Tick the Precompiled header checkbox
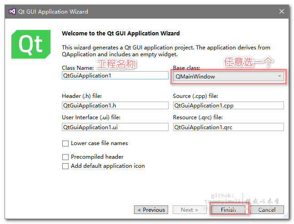 coord(65,157)
